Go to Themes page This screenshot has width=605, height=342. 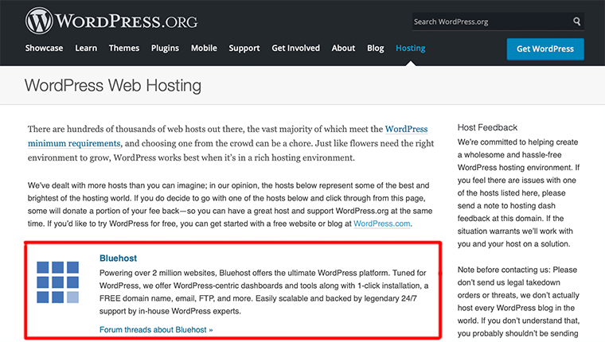(x=124, y=49)
